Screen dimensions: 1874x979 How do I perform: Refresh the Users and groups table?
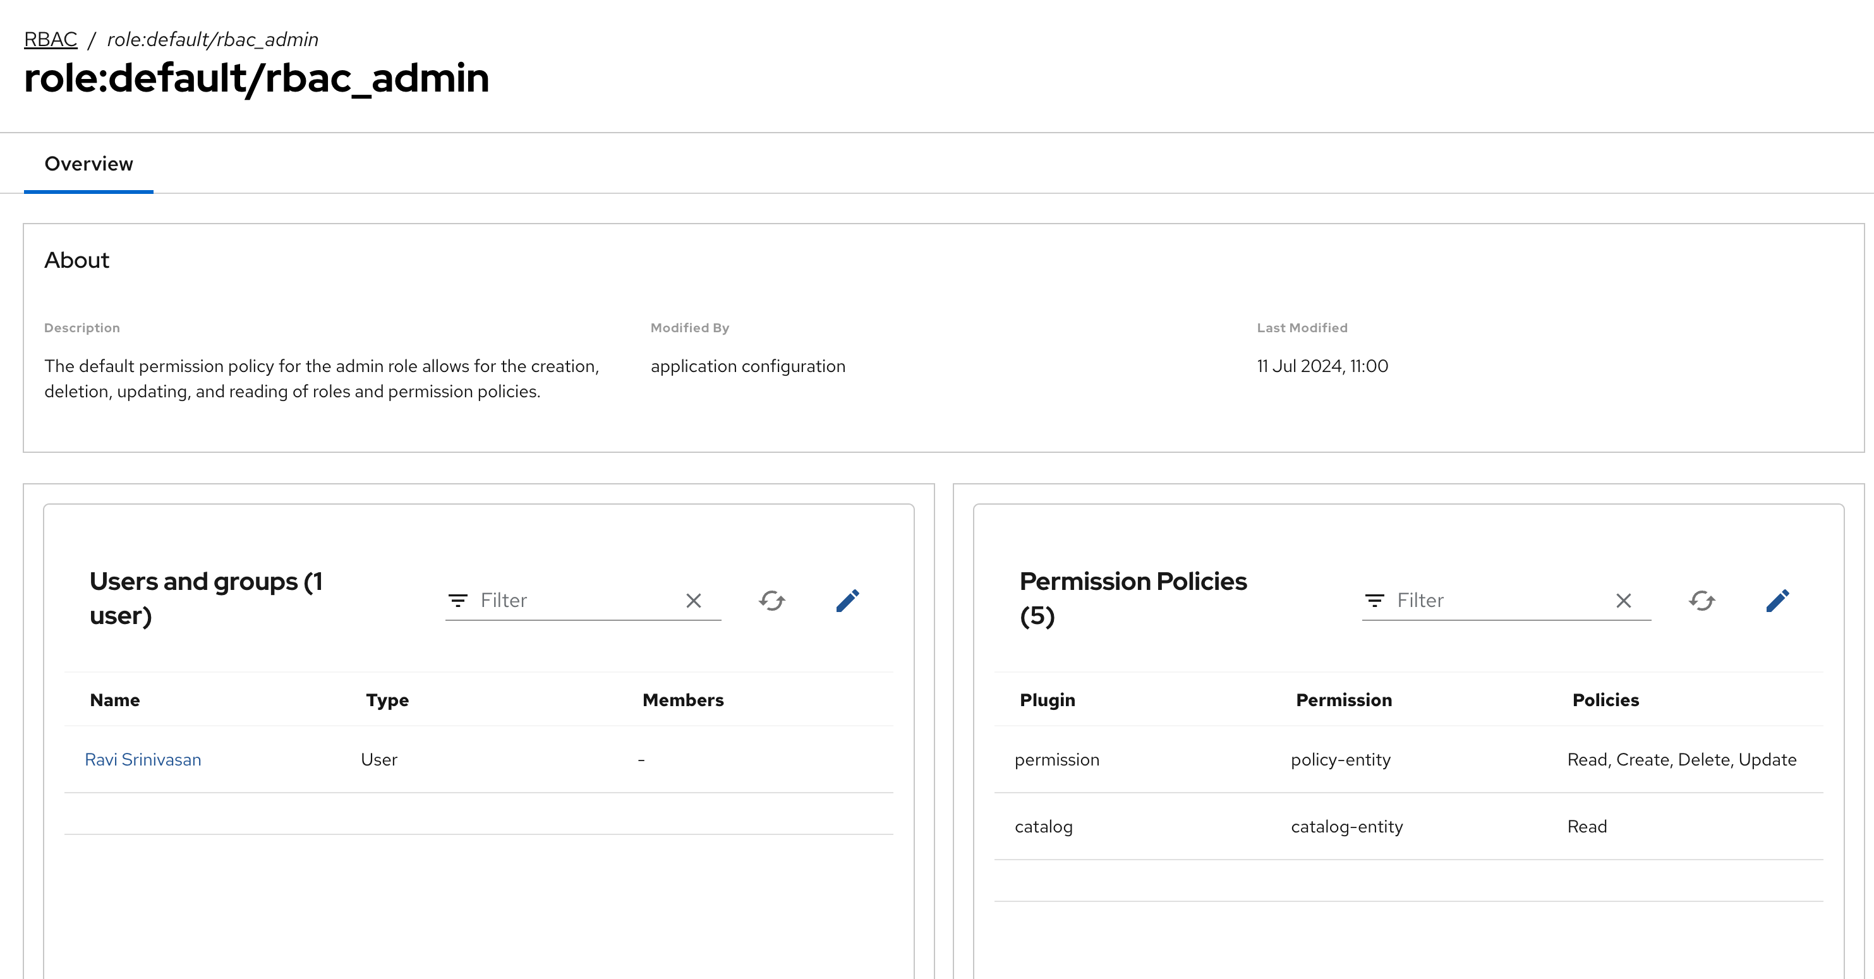[x=772, y=601]
